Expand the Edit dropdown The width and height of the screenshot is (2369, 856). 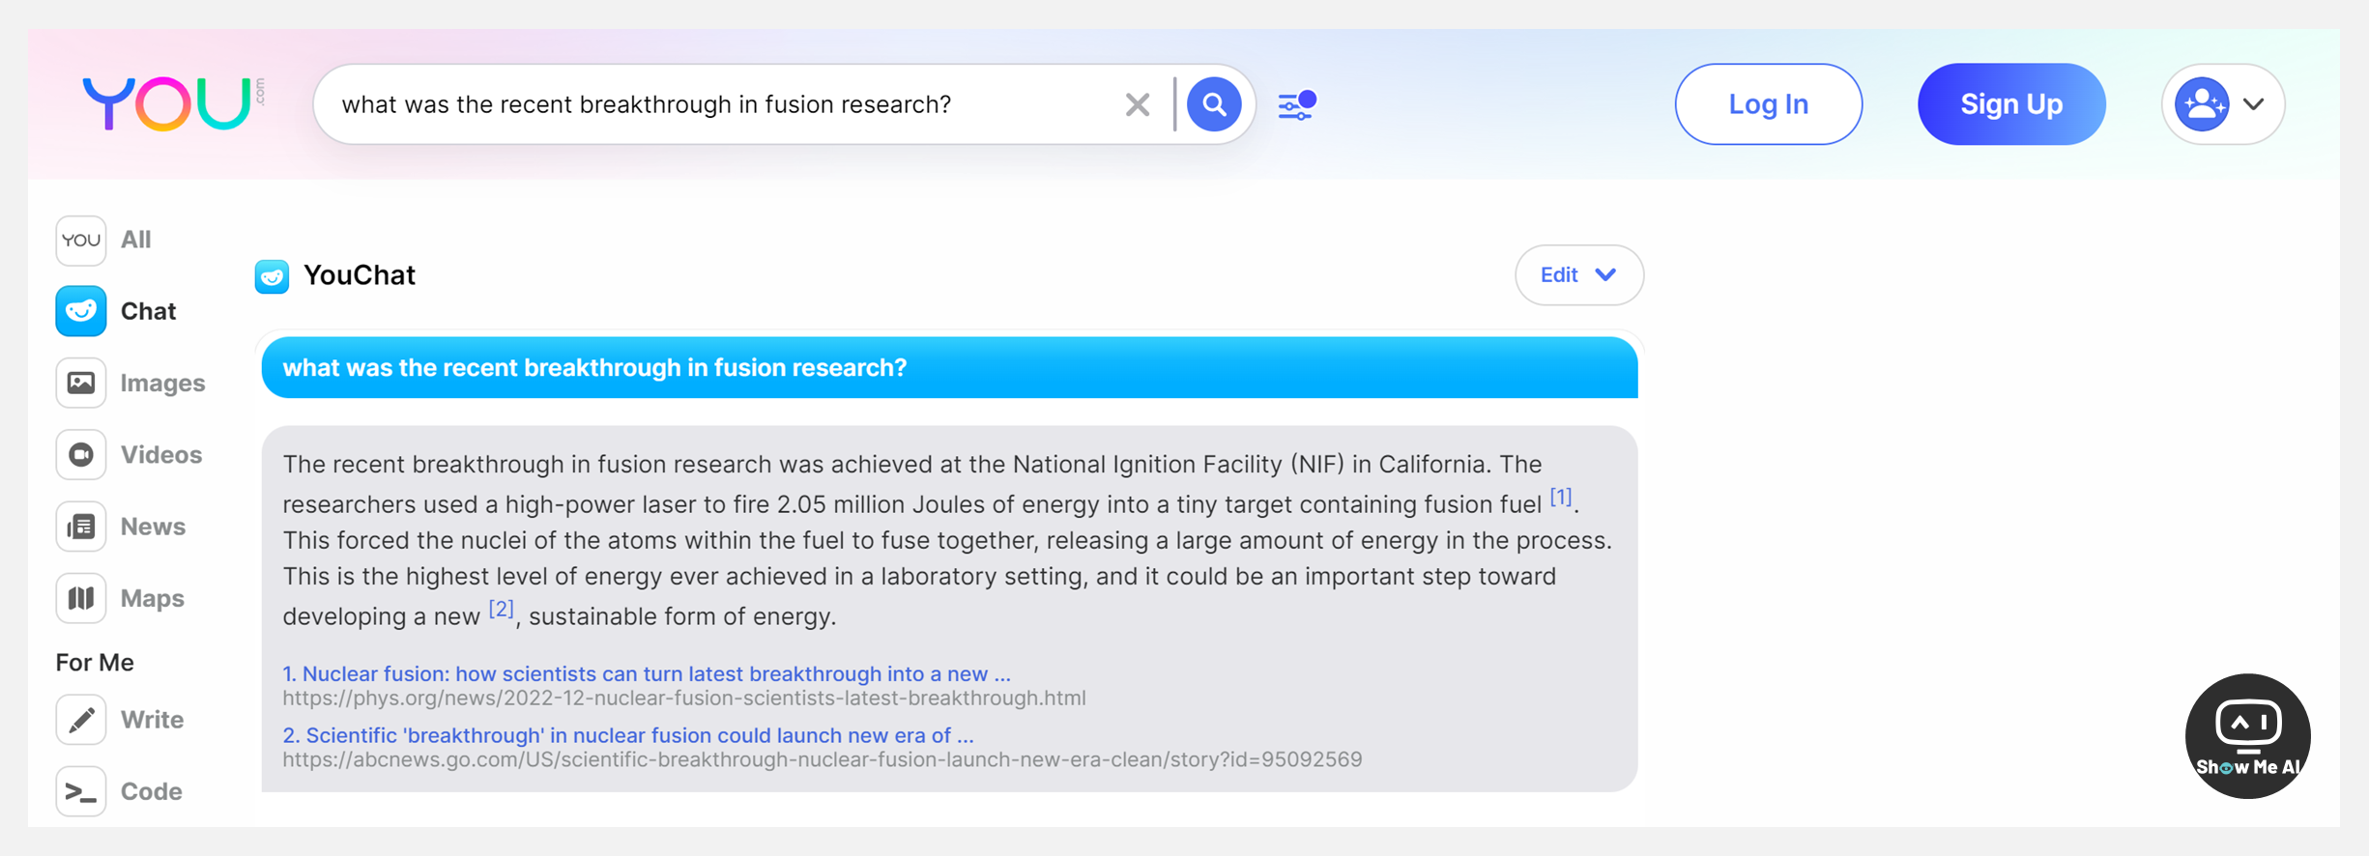[1578, 275]
